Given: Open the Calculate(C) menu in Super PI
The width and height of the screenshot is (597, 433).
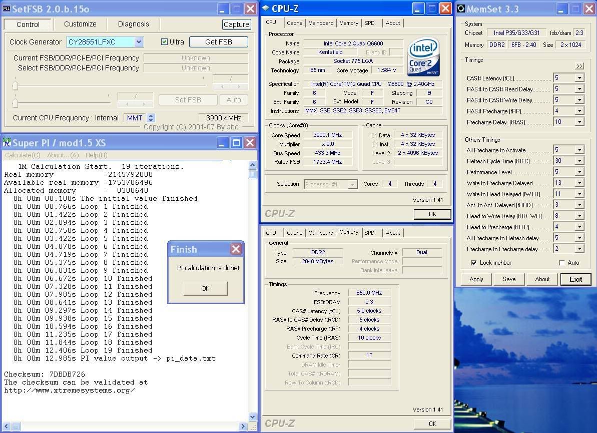Looking at the screenshot, I should [x=23, y=155].
